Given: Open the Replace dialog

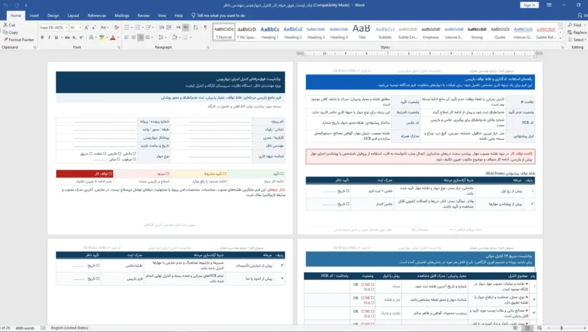Looking at the screenshot, I should coord(577,32).
